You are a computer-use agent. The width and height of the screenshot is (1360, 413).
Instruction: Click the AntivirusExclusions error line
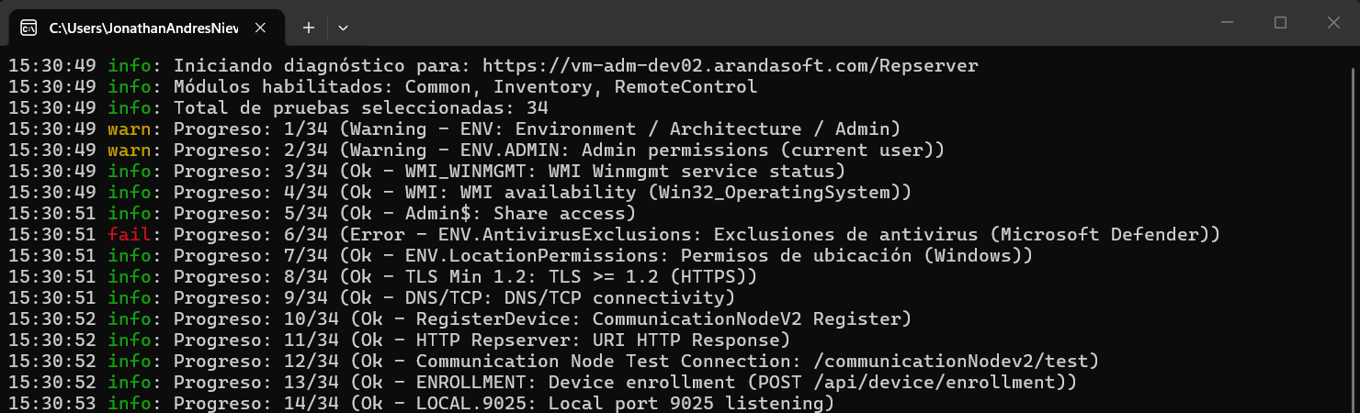coord(697,235)
